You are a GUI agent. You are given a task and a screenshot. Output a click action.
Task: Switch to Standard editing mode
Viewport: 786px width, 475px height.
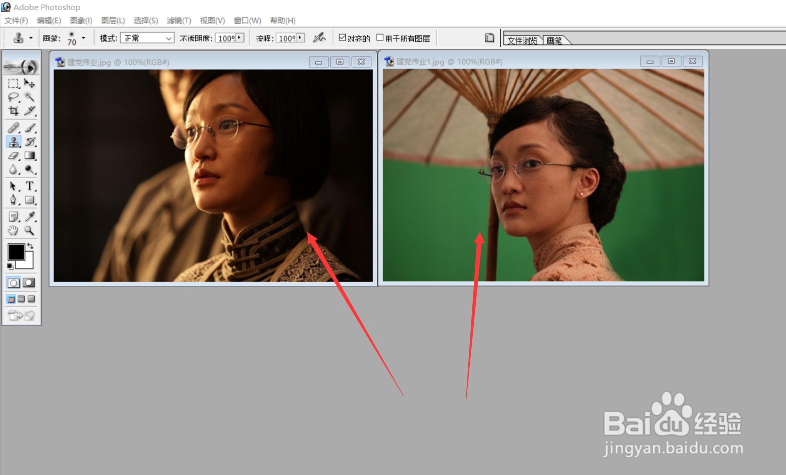14,282
